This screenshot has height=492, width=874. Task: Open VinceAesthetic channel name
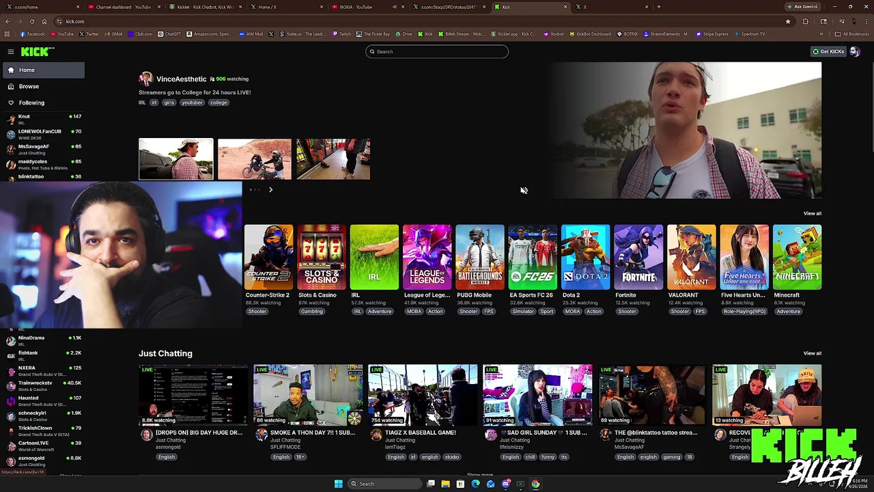[x=181, y=79]
